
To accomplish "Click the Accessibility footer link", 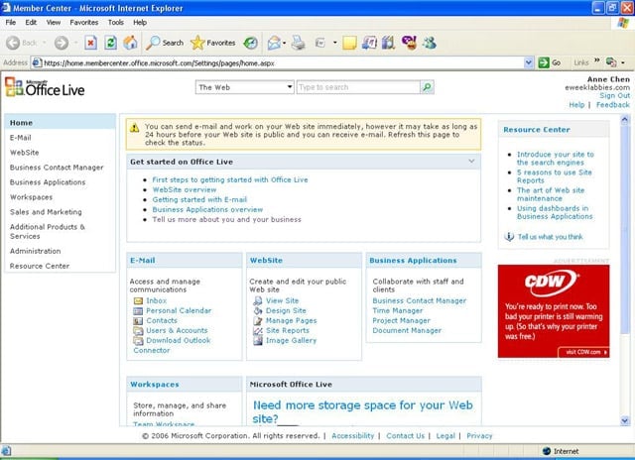I will coord(353,436).
